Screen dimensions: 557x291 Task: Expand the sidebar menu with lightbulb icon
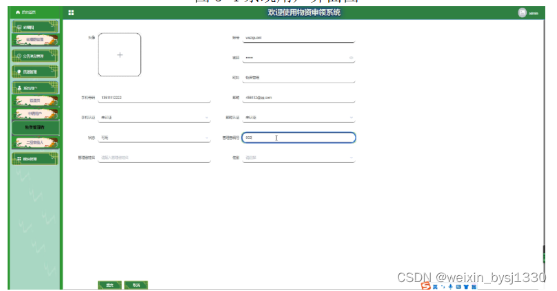click(x=35, y=72)
